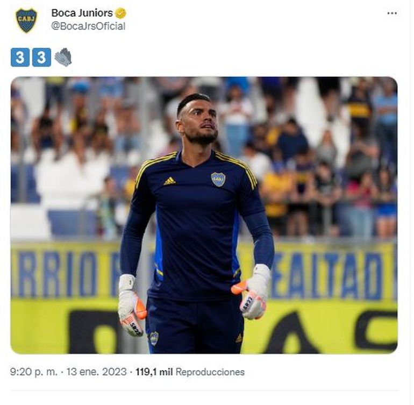Viewport: 414px width, 405px height.
Task: Click the 13 ene. 2023 date
Action: pyautogui.click(x=96, y=372)
